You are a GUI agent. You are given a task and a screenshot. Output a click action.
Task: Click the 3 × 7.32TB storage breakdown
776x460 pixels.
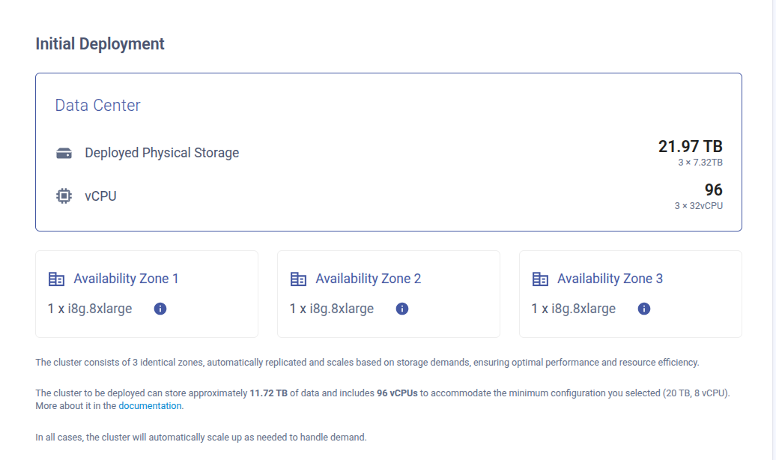(x=698, y=163)
